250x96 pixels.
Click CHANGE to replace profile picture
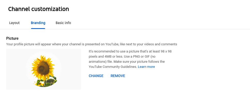96,76
